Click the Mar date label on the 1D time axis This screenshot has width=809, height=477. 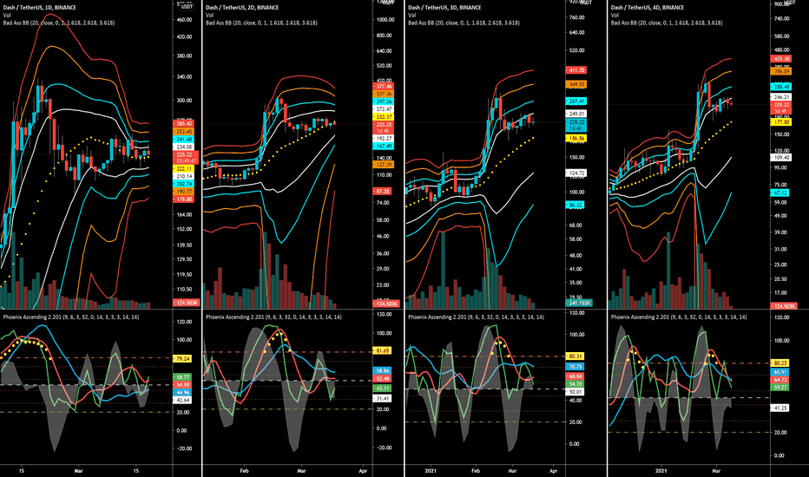pyautogui.click(x=78, y=471)
